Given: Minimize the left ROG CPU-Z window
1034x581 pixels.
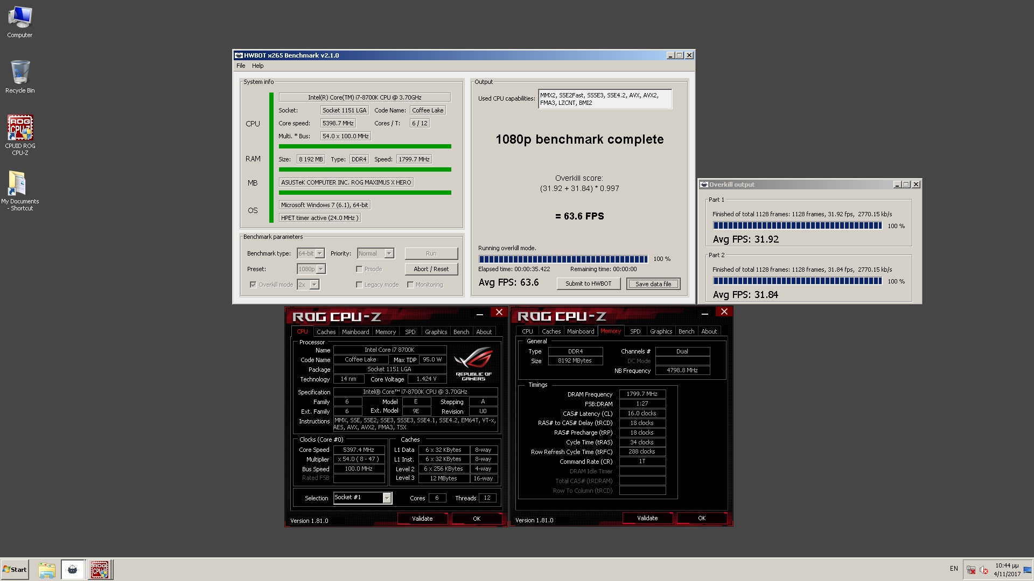Looking at the screenshot, I should point(479,313).
